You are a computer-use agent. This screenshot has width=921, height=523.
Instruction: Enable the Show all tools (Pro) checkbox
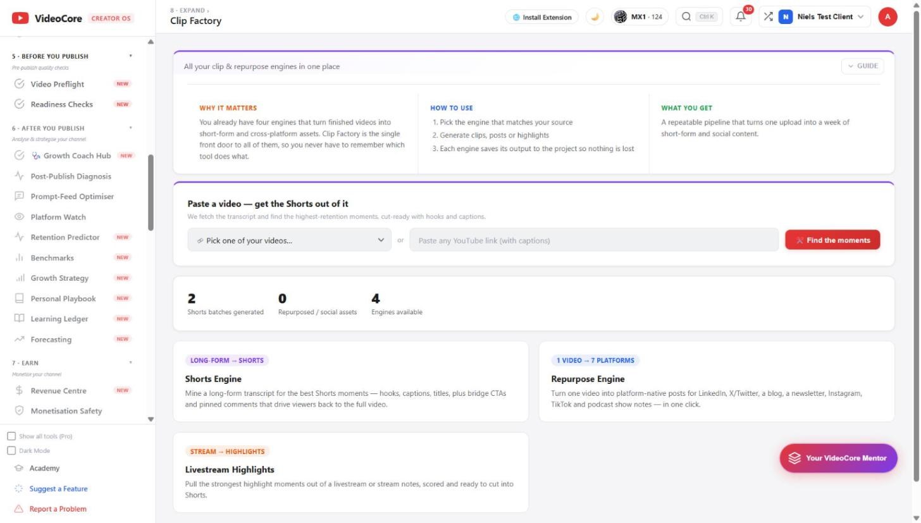point(11,436)
